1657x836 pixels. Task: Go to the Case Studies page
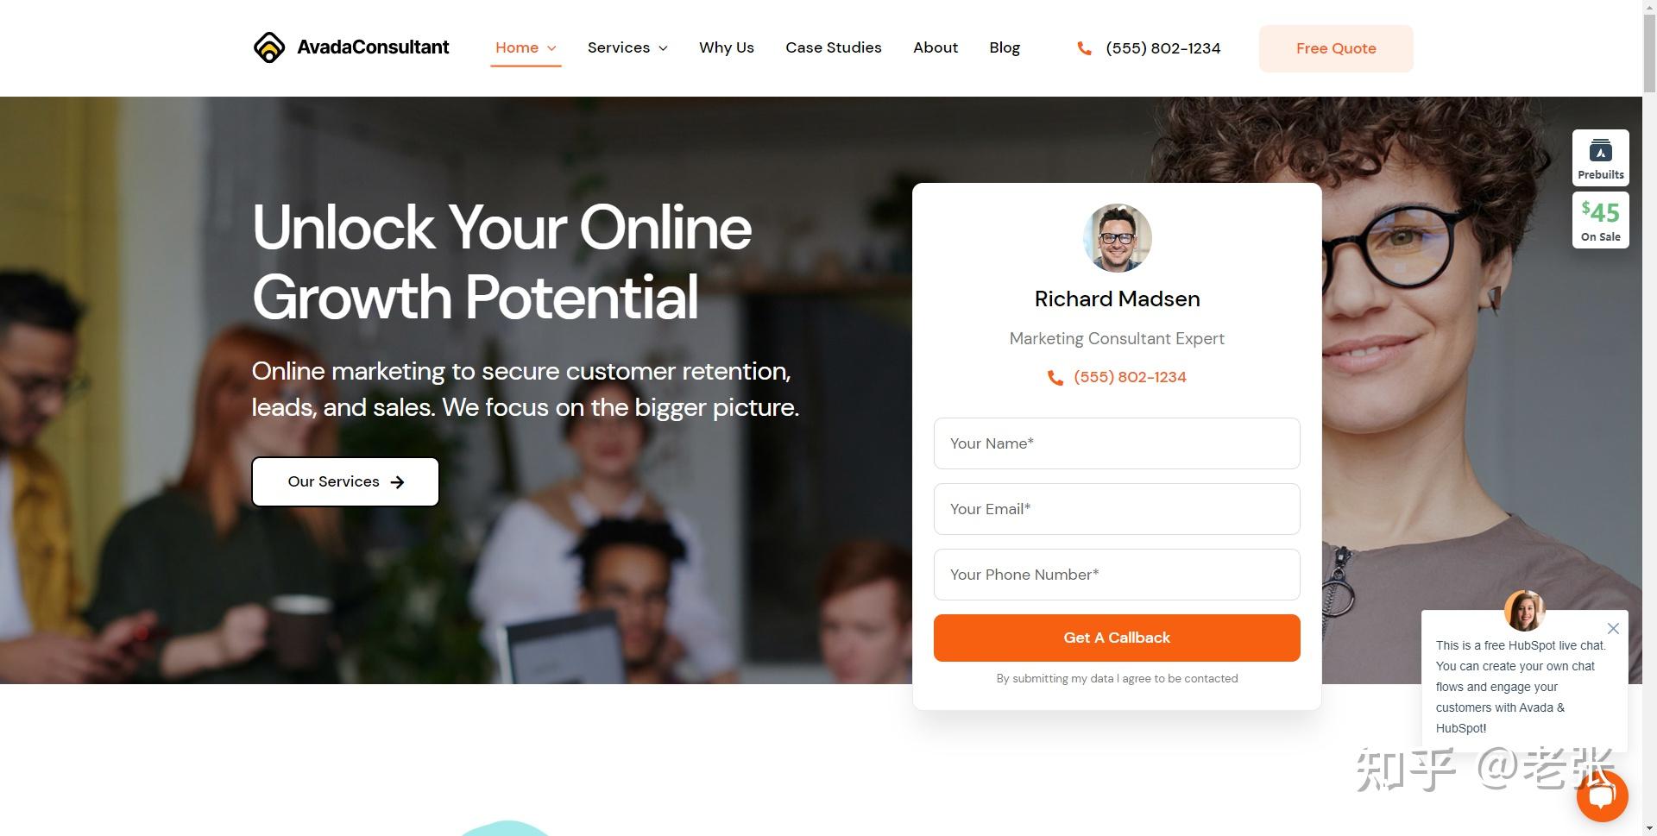[834, 47]
